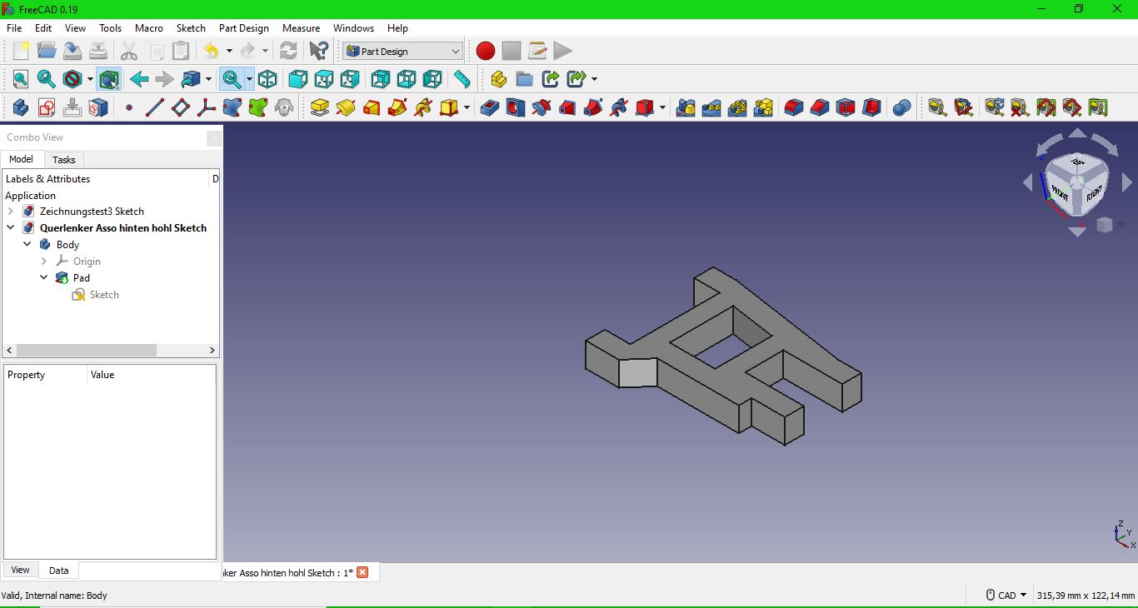The height and width of the screenshot is (608, 1138).
Task: Click the tree horizontal scrollbar
Action: [86, 351]
